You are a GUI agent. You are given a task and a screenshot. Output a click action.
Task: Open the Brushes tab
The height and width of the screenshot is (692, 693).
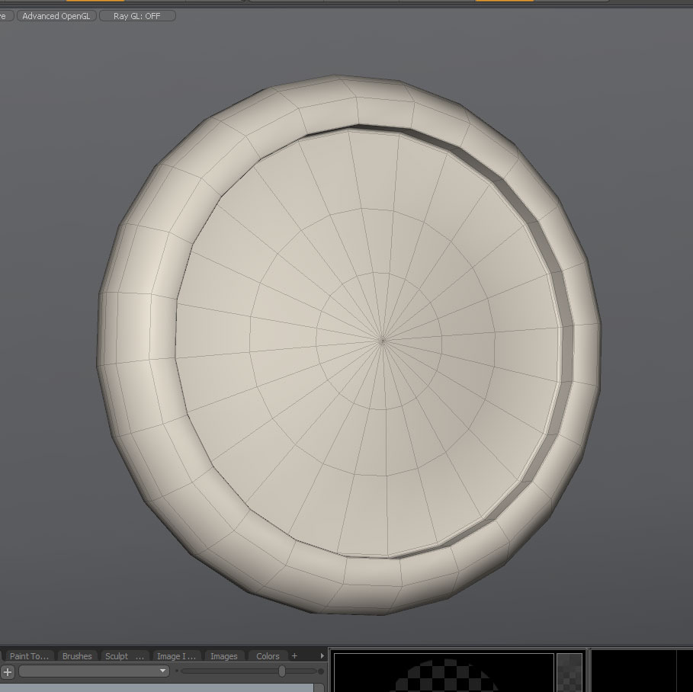77,656
